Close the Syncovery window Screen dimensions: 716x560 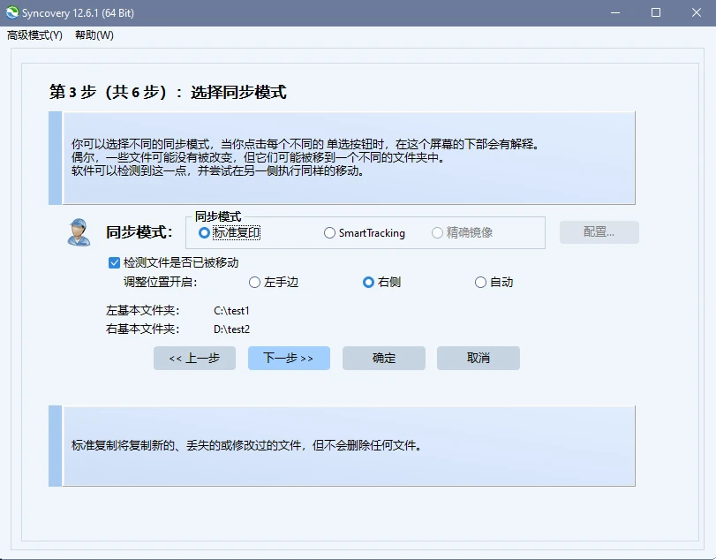[697, 12]
